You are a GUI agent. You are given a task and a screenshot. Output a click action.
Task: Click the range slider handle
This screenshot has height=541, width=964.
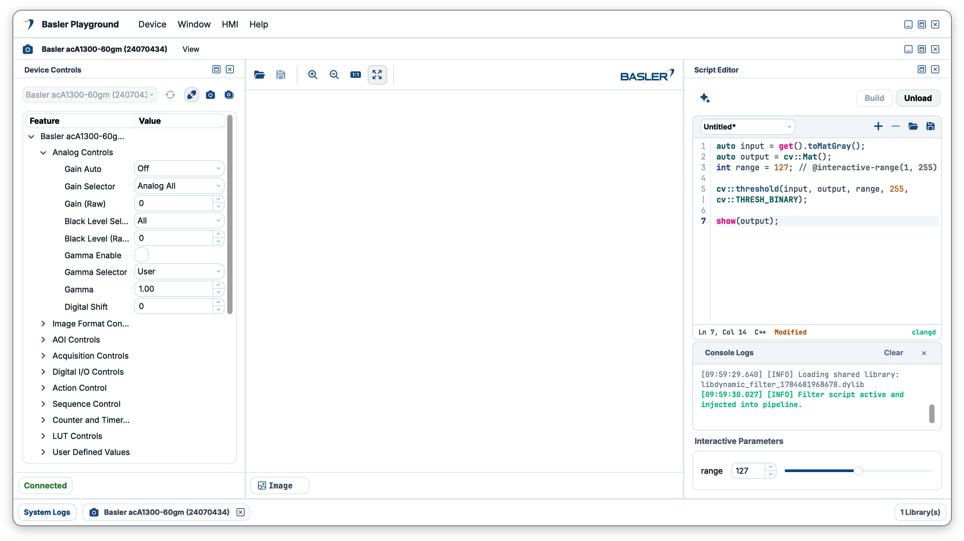[858, 471]
